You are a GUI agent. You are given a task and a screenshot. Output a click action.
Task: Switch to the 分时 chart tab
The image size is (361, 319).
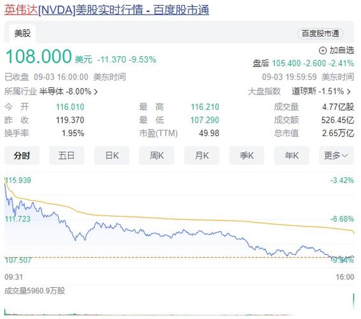coord(22,156)
